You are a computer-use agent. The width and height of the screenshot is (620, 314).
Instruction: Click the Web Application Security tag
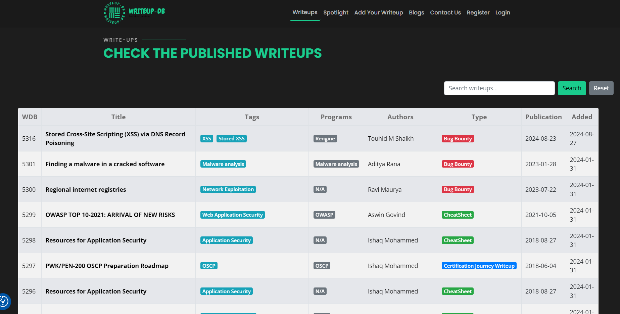point(233,215)
